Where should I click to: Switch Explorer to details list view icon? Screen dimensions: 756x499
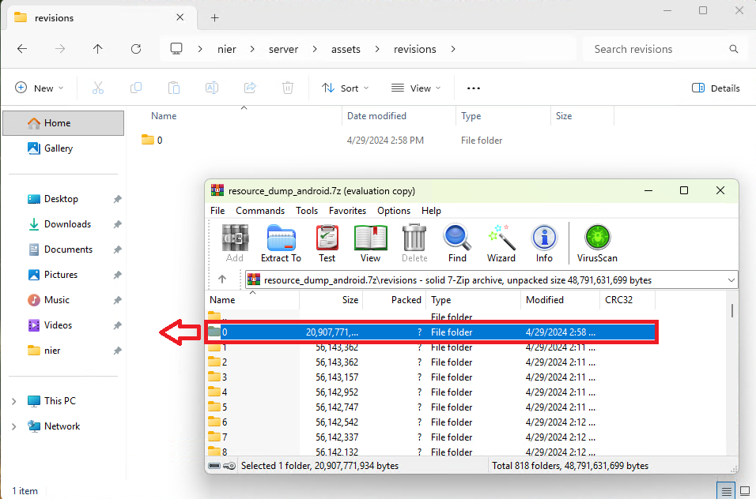[x=726, y=491]
